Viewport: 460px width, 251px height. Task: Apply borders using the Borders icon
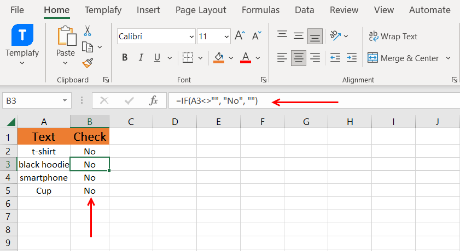point(188,58)
